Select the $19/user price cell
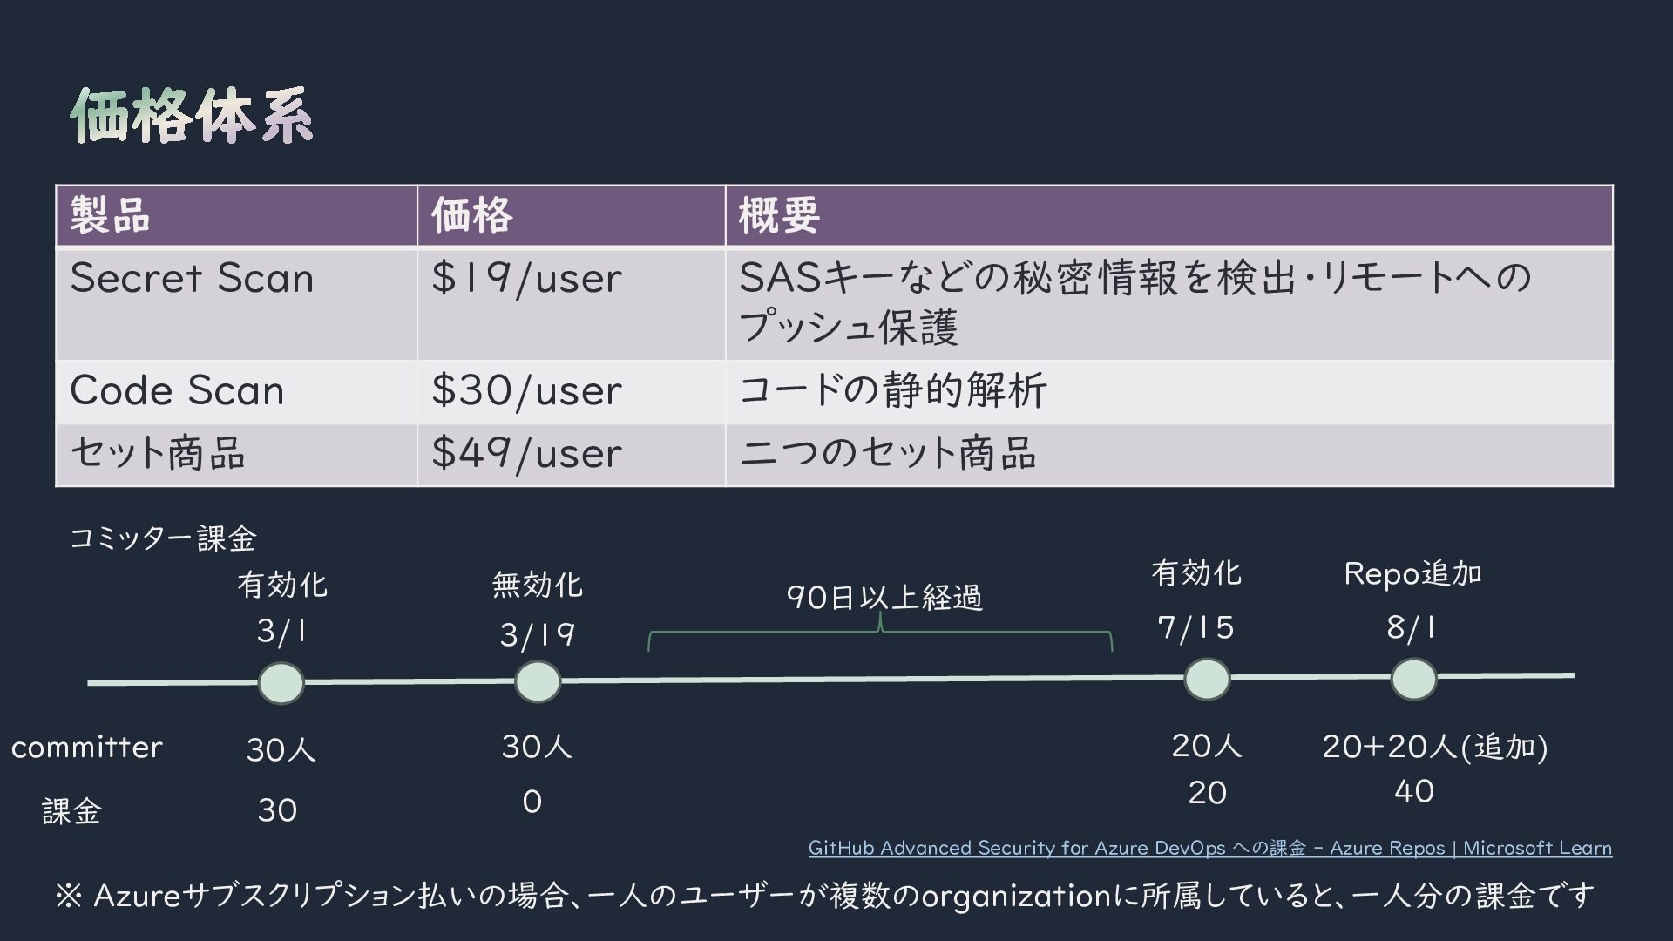1673x941 pixels. [x=526, y=279]
